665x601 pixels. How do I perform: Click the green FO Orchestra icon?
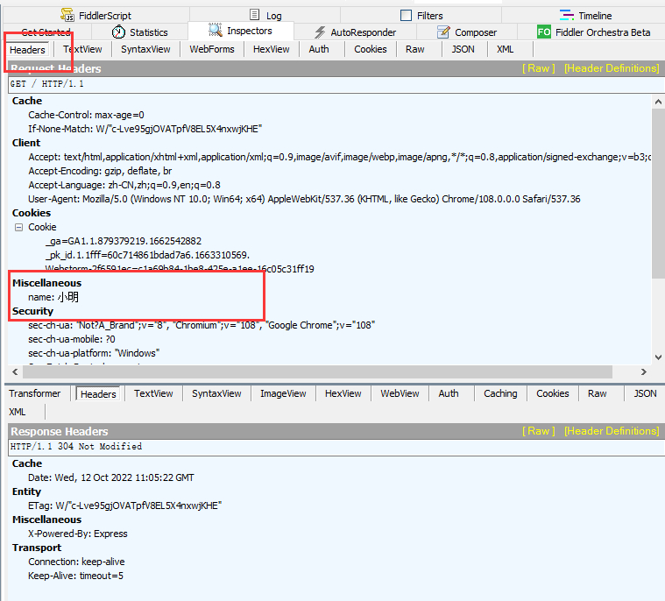544,32
